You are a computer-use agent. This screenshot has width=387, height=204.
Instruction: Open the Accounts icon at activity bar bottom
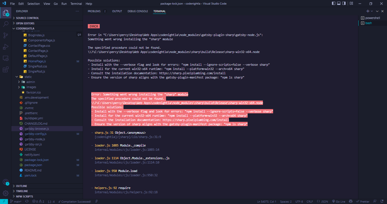click(6, 182)
